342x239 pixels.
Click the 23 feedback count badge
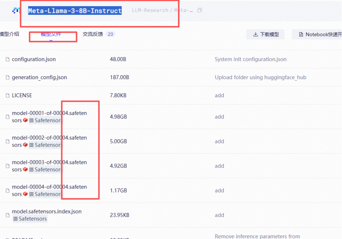tap(110, 34)
